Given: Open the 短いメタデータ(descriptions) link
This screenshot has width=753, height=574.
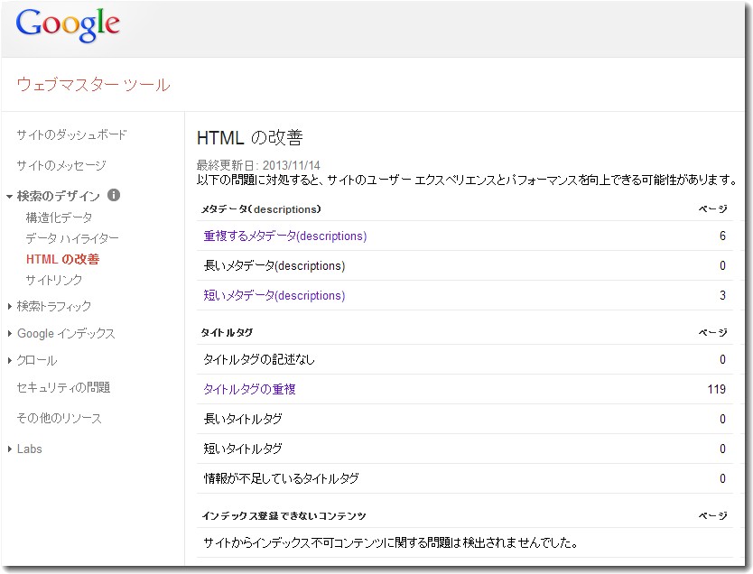Looking at the screenshot, I should point(274,295).
